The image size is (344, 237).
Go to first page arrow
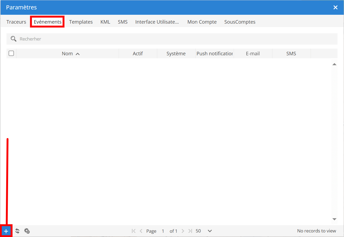(x=134, y=231)
